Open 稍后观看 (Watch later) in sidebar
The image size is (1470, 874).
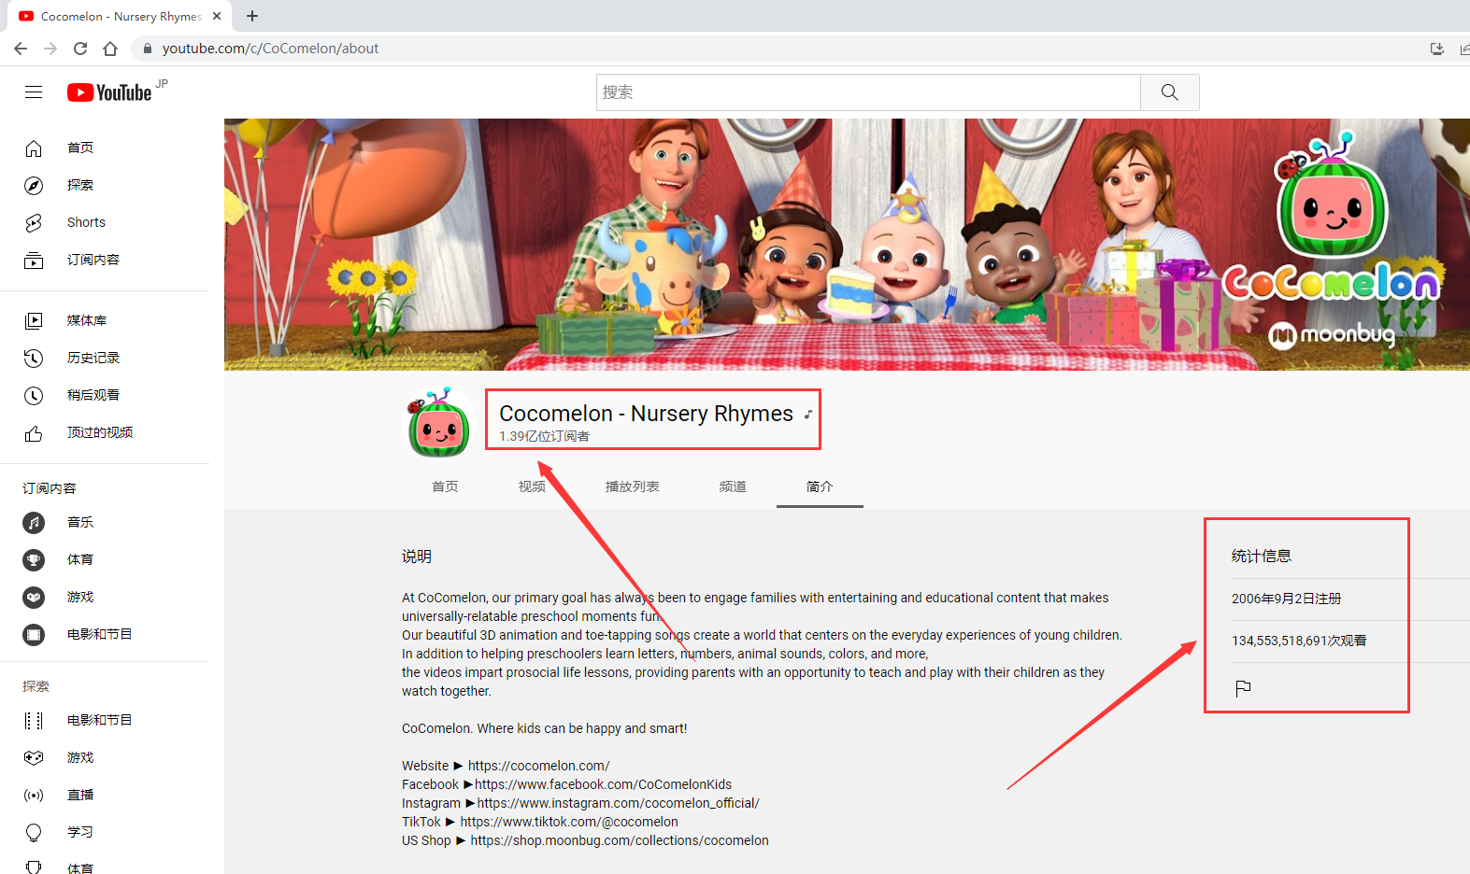93,395
